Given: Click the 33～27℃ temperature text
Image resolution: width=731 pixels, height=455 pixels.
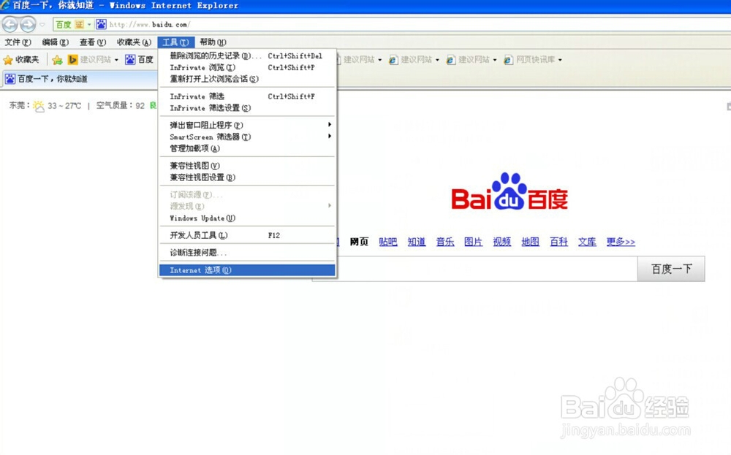Looking at the screenshot, I should (x=64, y=106).
